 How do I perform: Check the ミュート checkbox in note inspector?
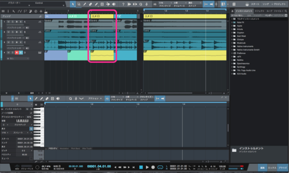tap(31, 159)
